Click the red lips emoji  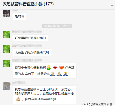click(x=55, y=68)
